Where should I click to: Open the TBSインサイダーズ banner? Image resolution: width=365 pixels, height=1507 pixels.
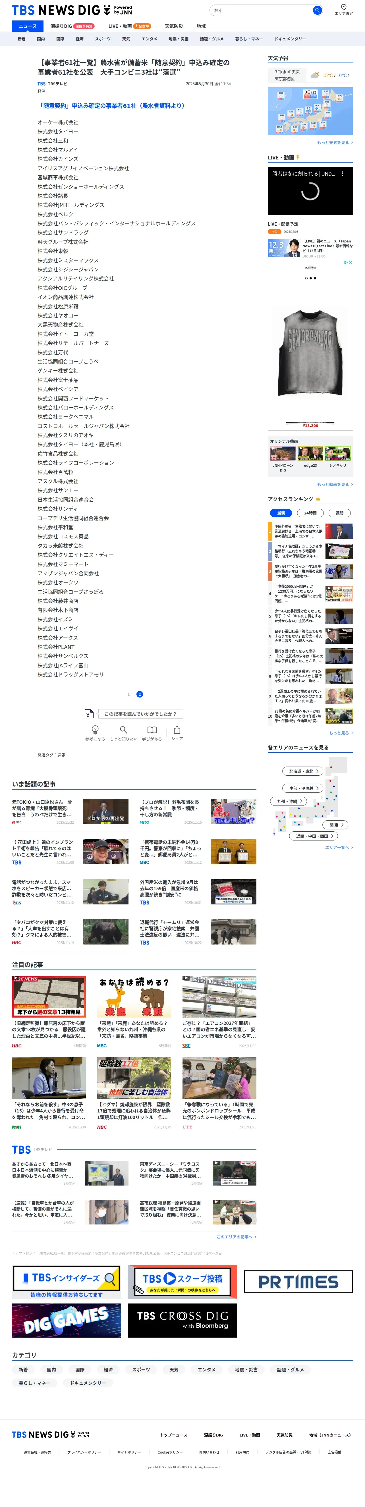(x=66, y=1282)
